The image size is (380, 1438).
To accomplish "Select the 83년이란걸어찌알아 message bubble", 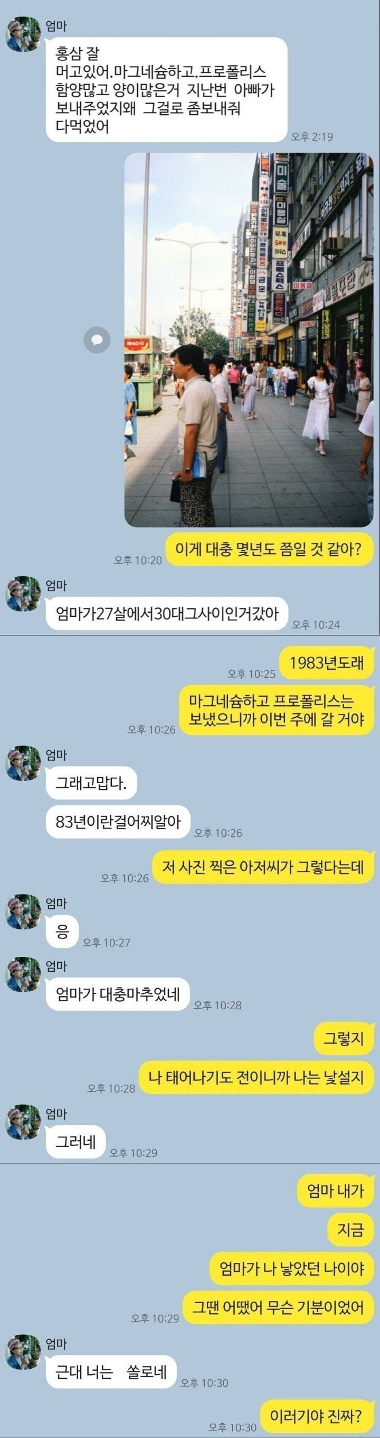I will coord(118,822).
